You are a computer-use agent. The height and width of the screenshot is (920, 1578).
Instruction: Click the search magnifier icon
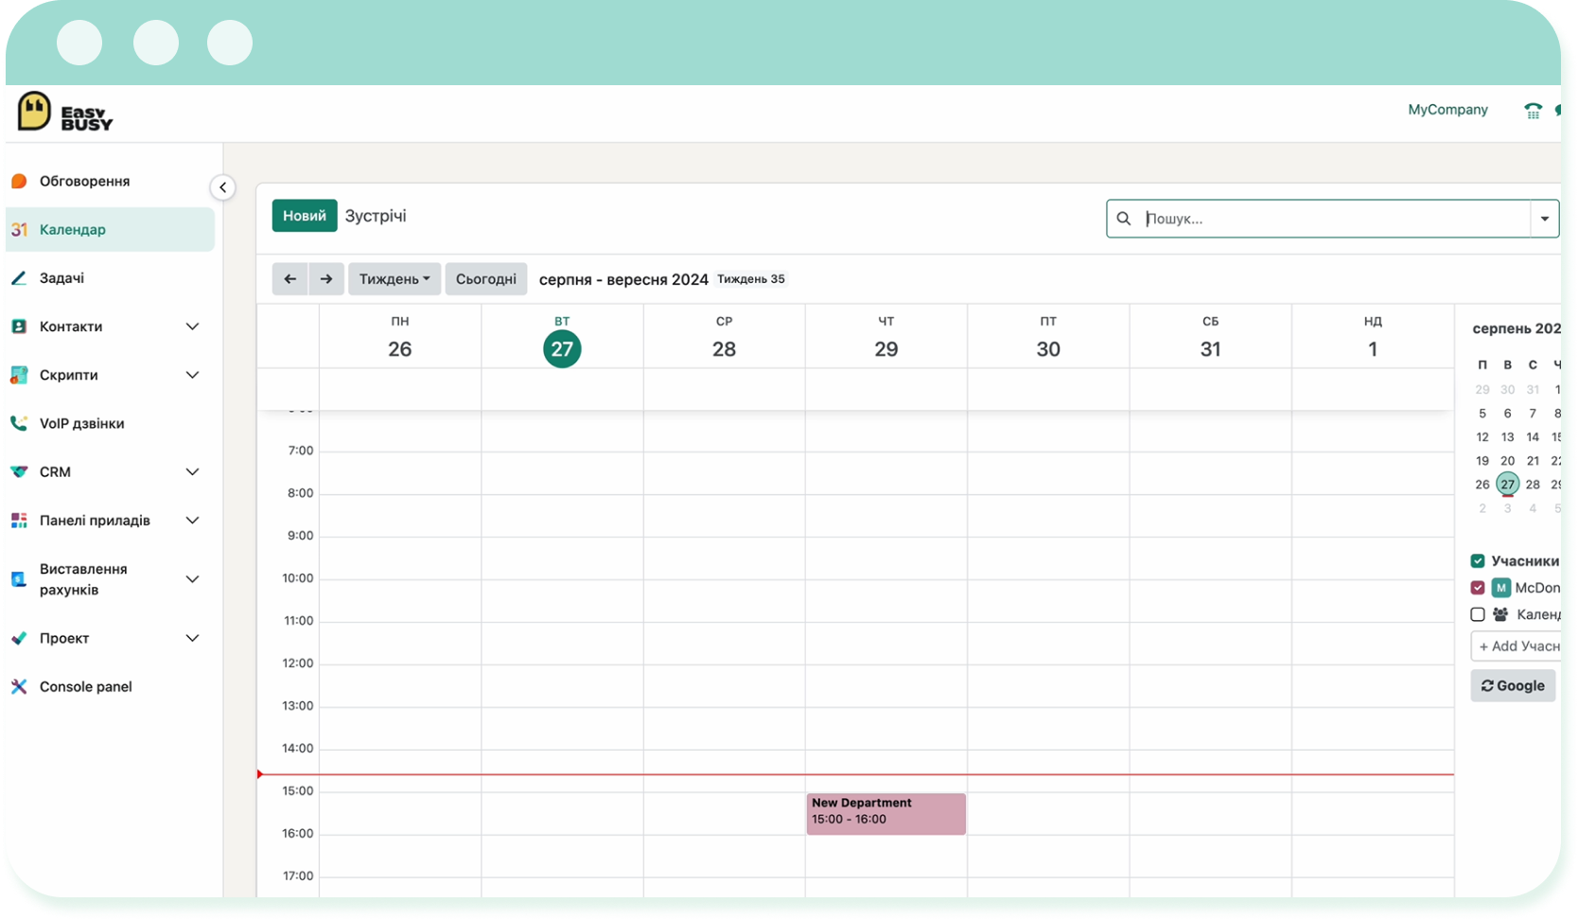1124,219
